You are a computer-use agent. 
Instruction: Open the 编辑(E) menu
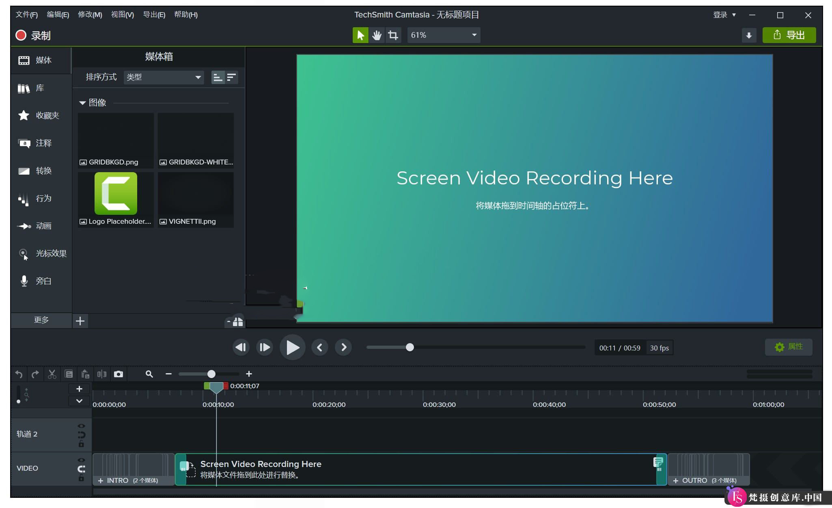pos(58,15)
